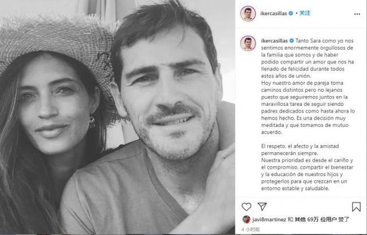Follow ikercasillas via the 关注 button
This screenshot has width=367, height=235.
coord(304,13)
